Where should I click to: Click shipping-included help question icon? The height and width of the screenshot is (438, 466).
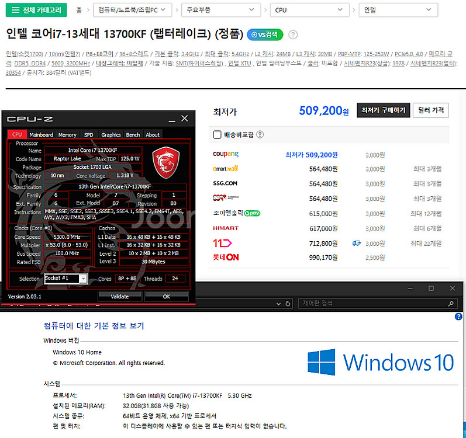(260, 135)
